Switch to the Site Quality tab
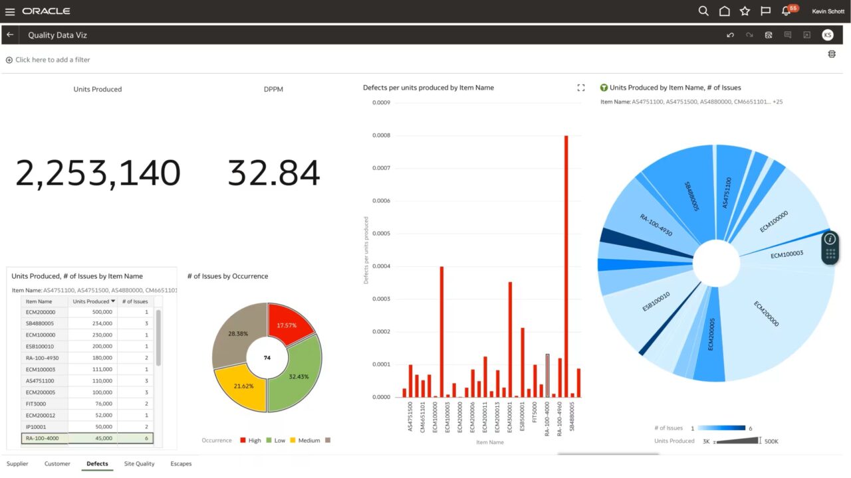 138,463
